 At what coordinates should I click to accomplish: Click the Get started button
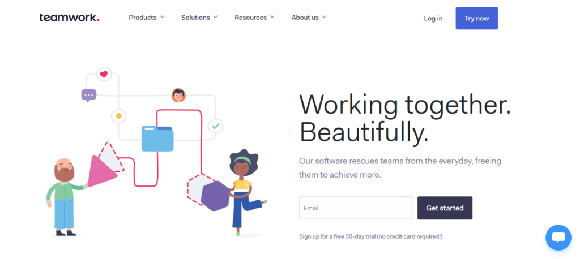tap(445, 208)
